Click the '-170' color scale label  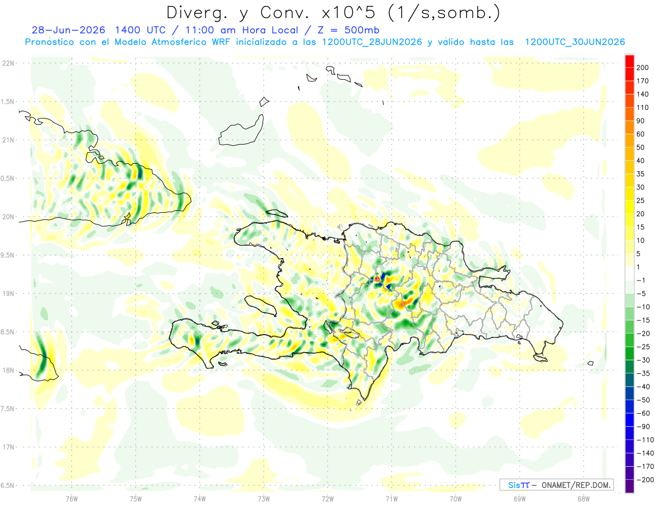(646, 467)
